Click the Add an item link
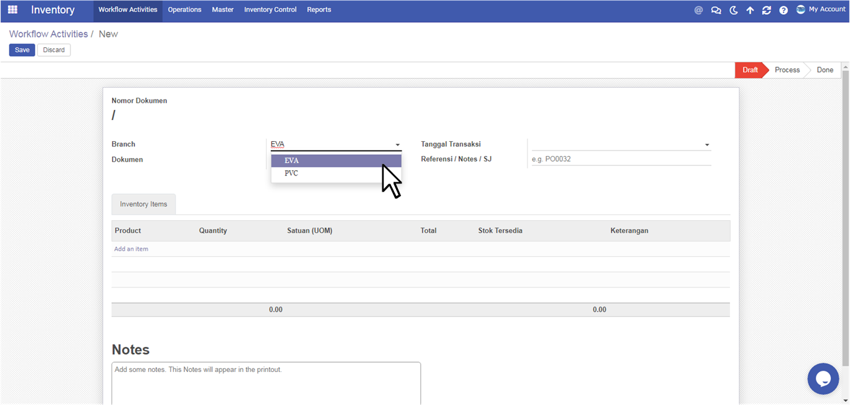Image resolution: width=850 pixels, height=405 pixels. coord(131,249)
